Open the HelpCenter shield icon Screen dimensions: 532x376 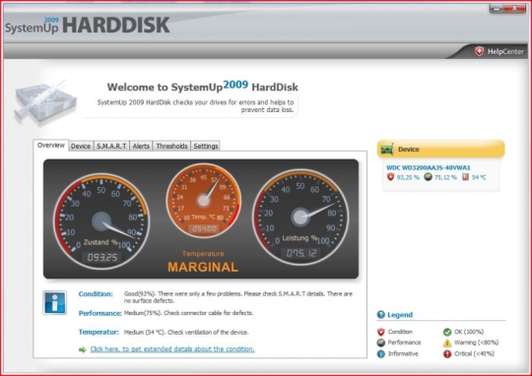coord(479,51)
